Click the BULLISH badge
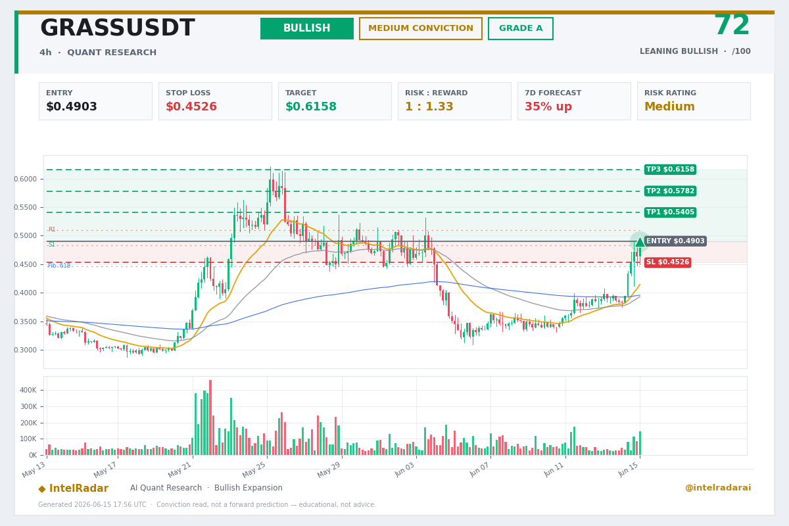Screen dimensions: 789x526 click(307, 28)
